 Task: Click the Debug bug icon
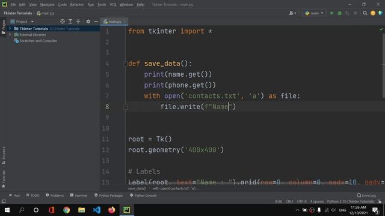coord(339,13)
